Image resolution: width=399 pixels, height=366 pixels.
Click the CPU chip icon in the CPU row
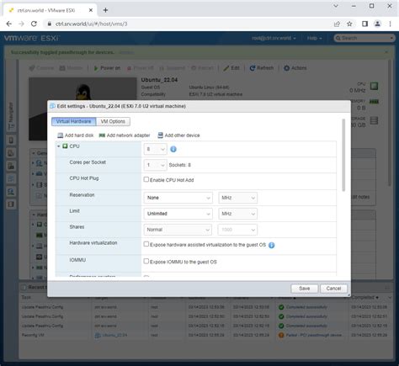coord(65,146)
